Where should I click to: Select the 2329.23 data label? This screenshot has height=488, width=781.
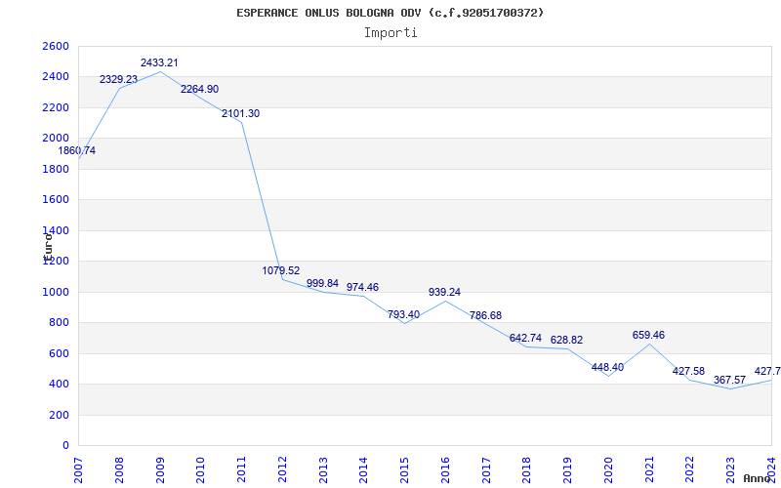coord(118,79)
